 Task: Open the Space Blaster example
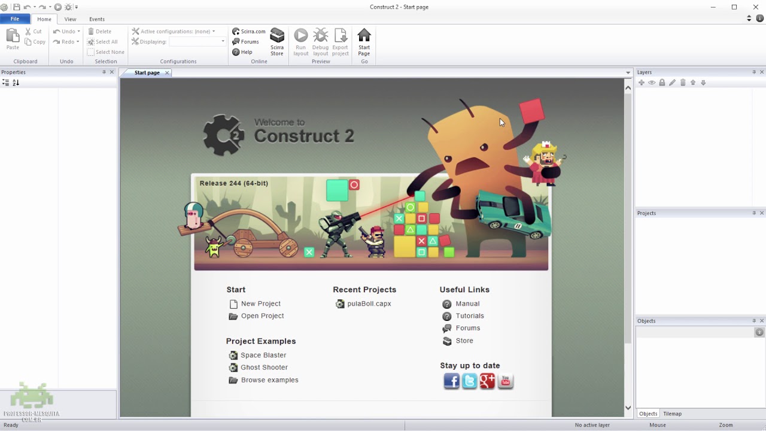pyautogui.click(x=263, y=355)
